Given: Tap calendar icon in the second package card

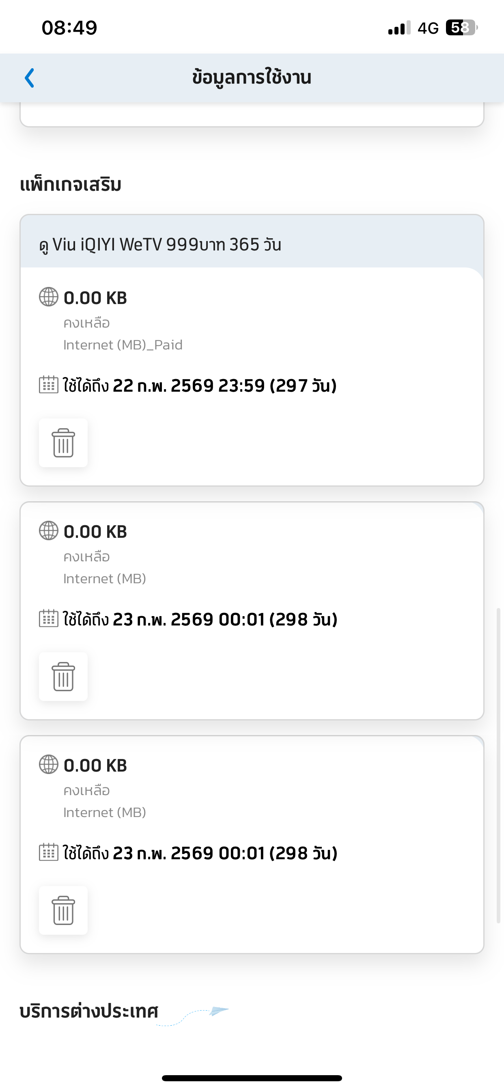Looking at the screenshot, I should coord(49,618).
